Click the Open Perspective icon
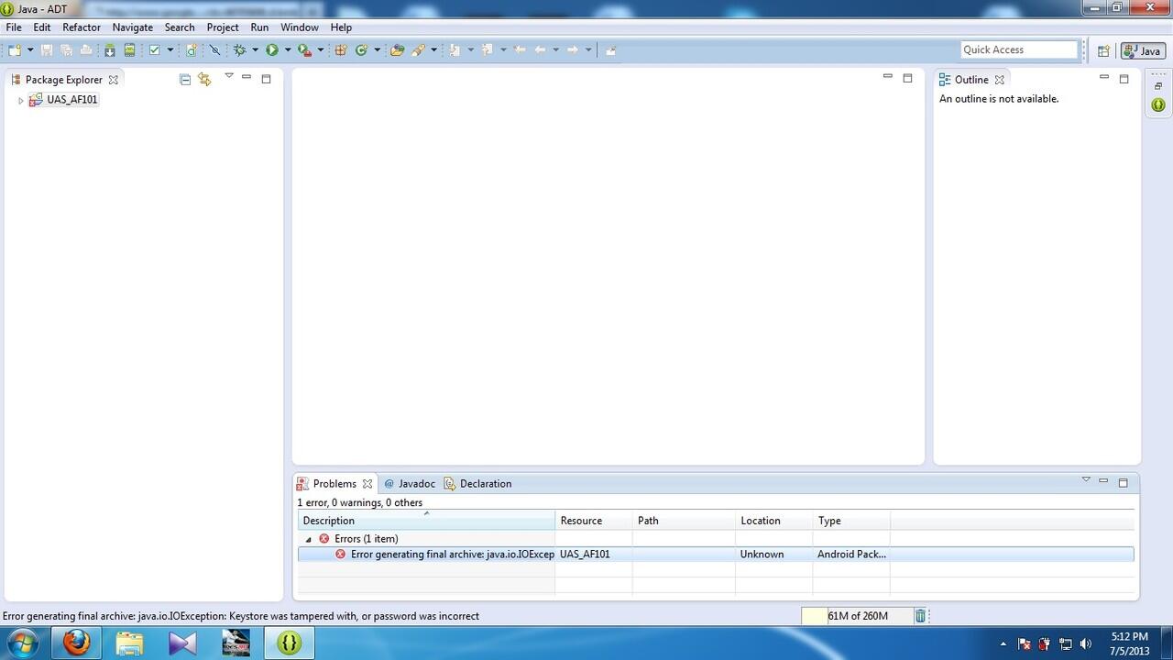Screen dimensions: 1173x660 [x=1103, y=50]
